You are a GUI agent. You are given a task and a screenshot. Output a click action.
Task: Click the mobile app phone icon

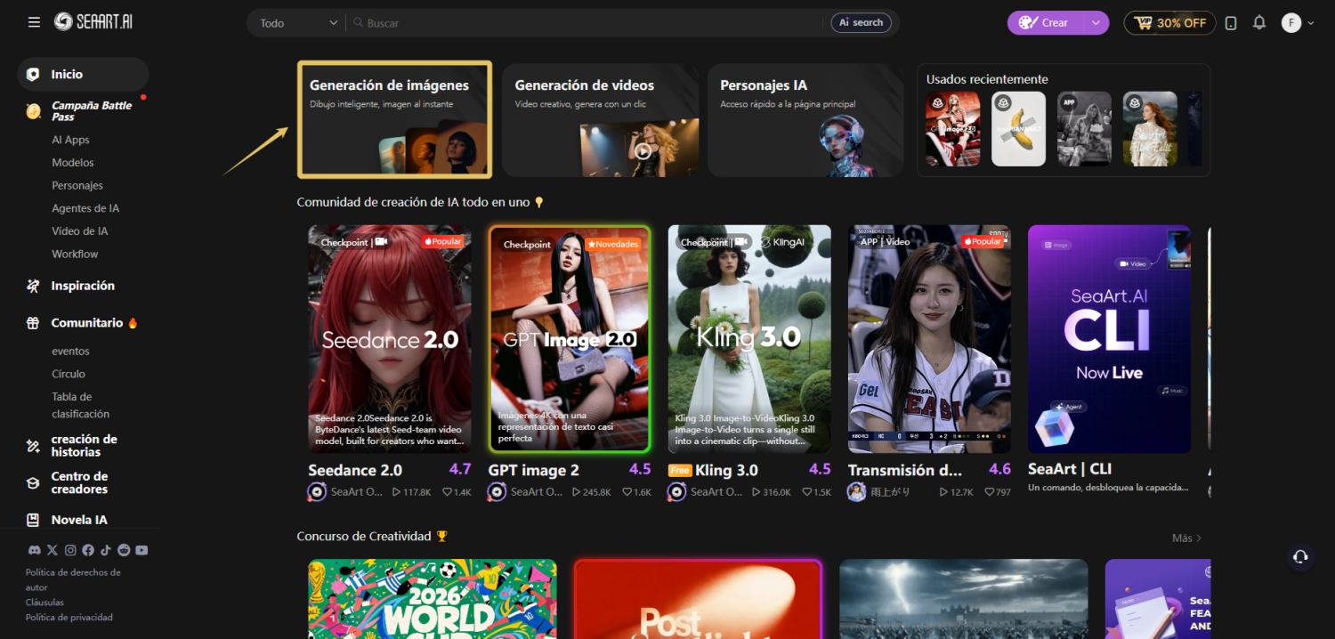(1231, 23)
